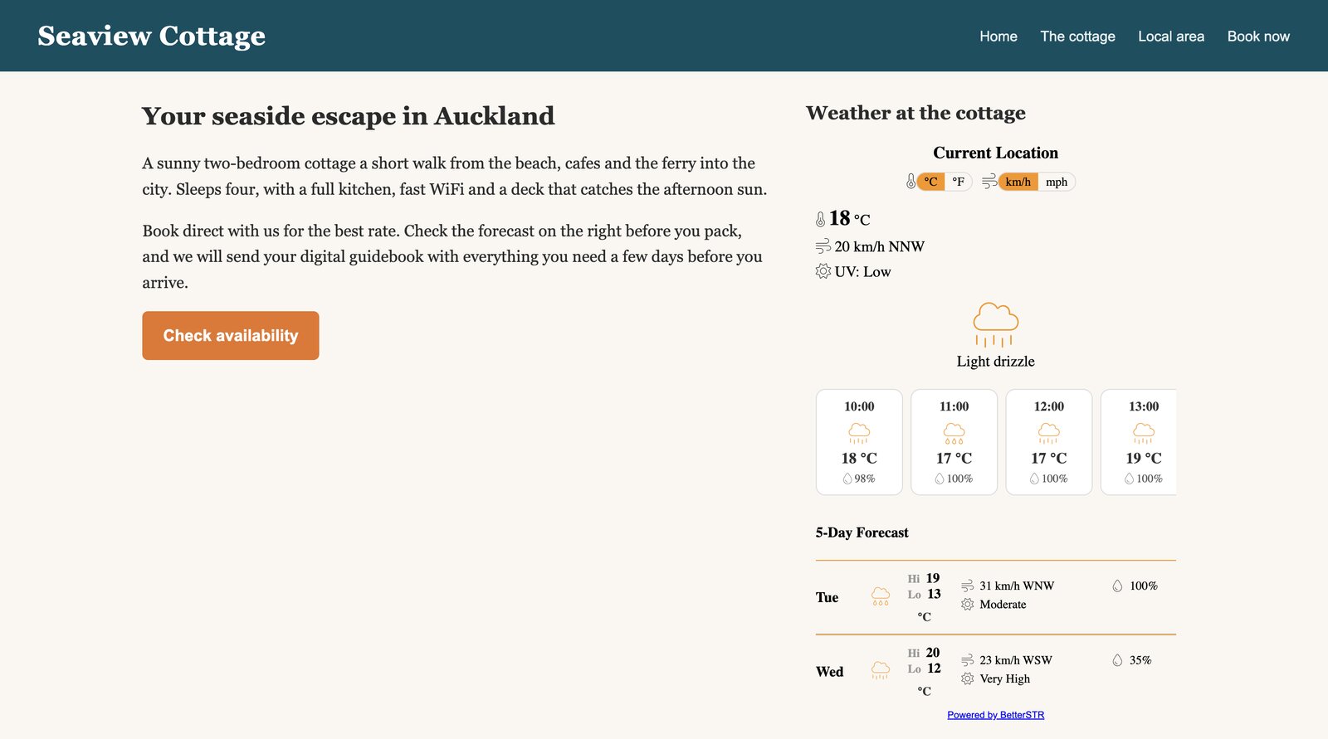Select the 12:00 hourly forecast card
The height and width of the screenshot is (739, 1328).
tap(1049, 442)
